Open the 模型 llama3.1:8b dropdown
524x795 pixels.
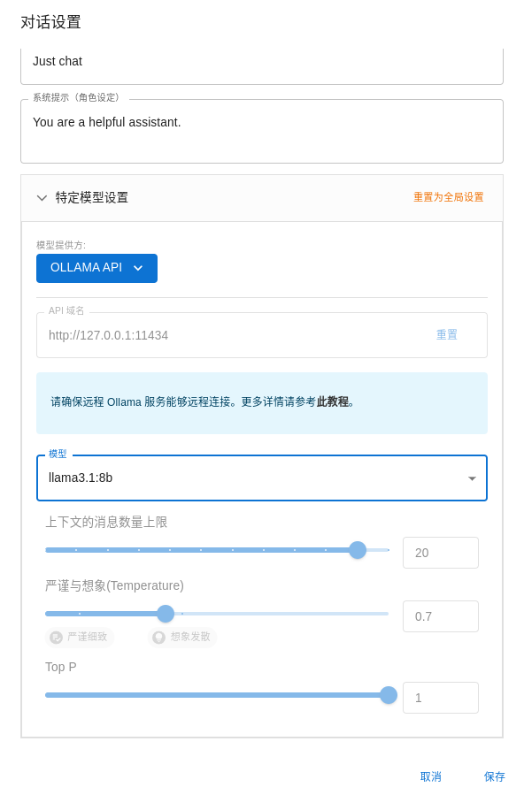pos(262,478)
